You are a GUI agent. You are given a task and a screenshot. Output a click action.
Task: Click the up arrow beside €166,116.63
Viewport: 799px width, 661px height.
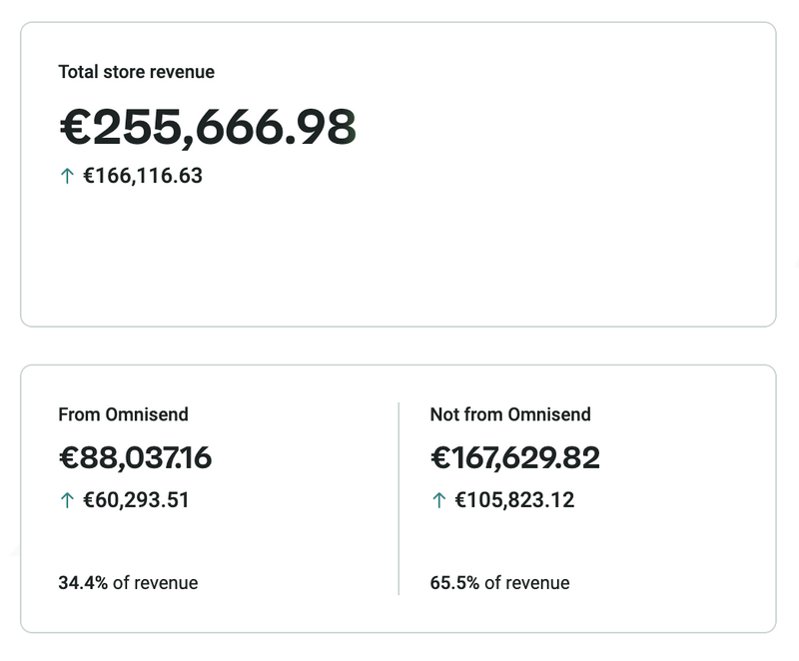tap(67, 177)
